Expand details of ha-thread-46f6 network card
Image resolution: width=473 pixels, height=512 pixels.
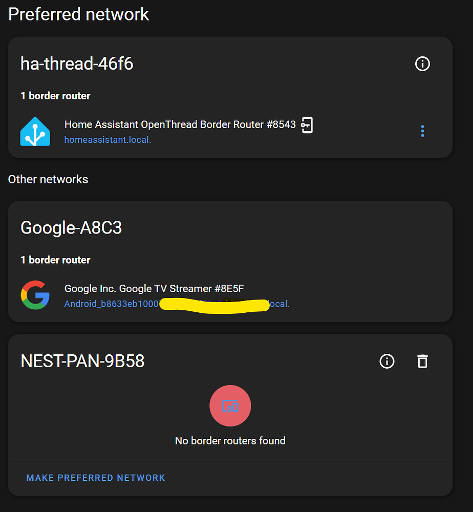coord(77,63)
